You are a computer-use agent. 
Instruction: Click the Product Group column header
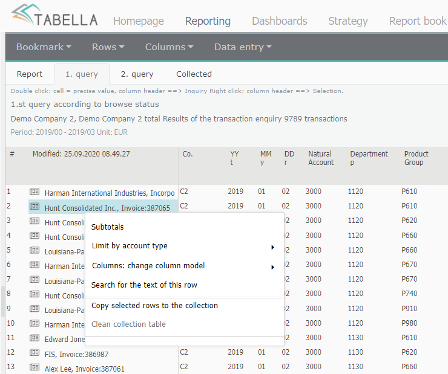pyautogui.click(x=417, y=158)
